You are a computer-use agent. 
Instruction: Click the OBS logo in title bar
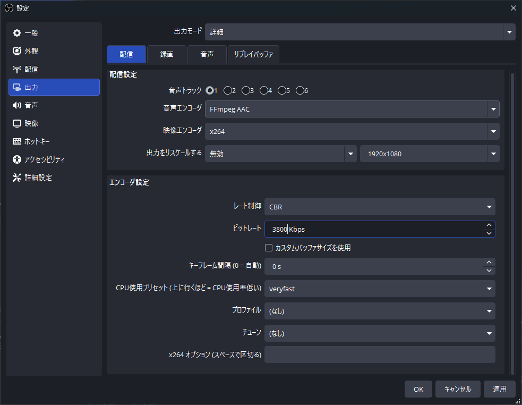click(9, 8)
